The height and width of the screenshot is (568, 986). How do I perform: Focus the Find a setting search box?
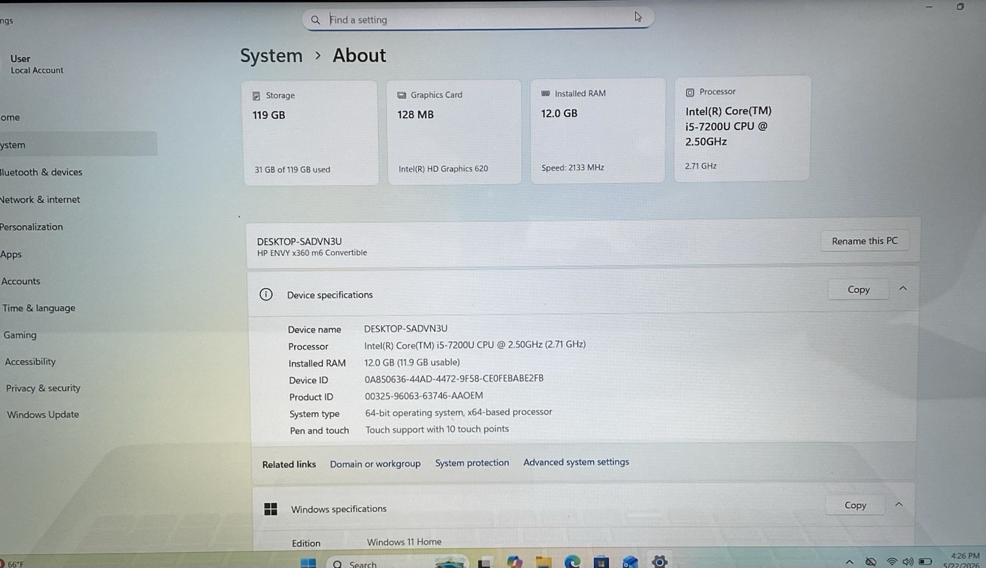point(478,19)
